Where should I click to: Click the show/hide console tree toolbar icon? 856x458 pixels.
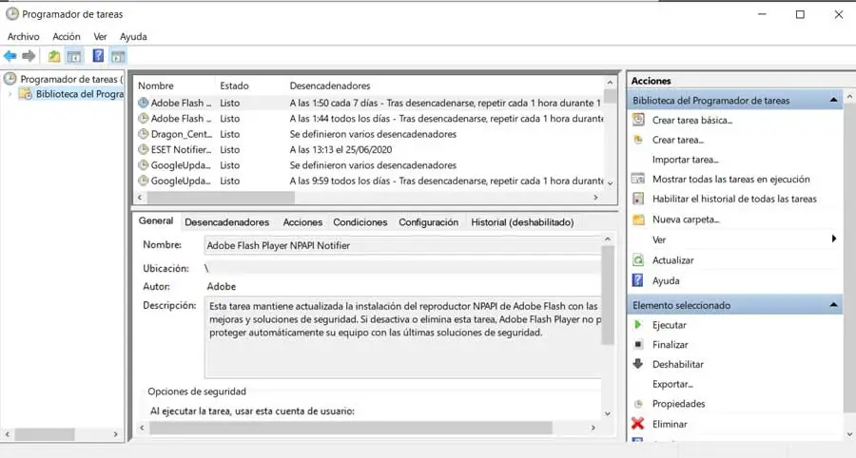pyautogui.click(x=73, y=56)
